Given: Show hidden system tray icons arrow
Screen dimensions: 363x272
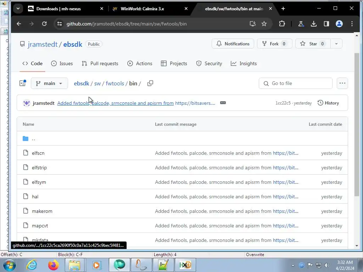Looking at the screenshot, I should tap(293, 265).
